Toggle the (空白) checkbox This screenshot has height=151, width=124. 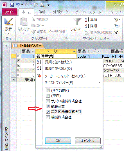pyautogui.click(x=48, y=96)
